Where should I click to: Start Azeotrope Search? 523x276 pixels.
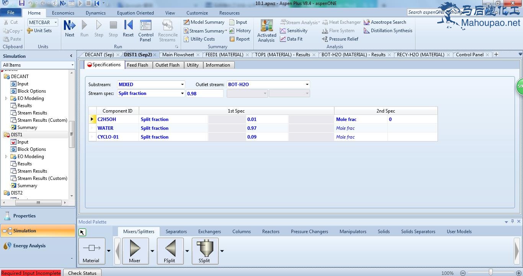pyautogui.click(x=385, y=22)
